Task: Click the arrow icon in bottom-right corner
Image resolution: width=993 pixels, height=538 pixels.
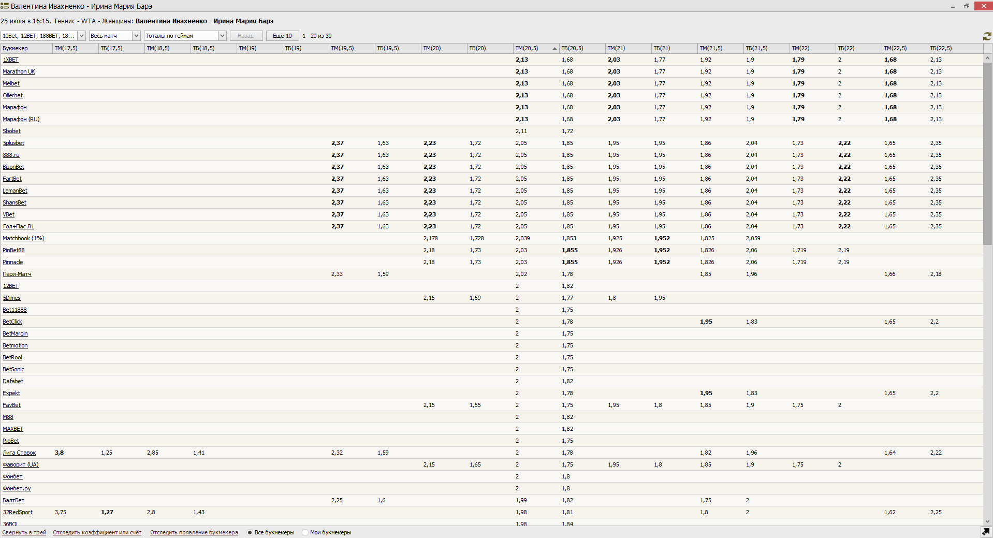Action: [986, 532]
